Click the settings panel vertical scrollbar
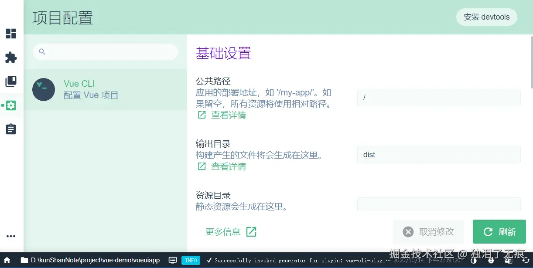The height and width of the screenshot is (268, 533). (531, 62)
